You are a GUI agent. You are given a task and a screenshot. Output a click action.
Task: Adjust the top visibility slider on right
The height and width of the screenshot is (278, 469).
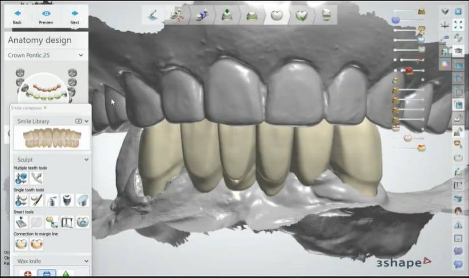(x=407, y=11)
